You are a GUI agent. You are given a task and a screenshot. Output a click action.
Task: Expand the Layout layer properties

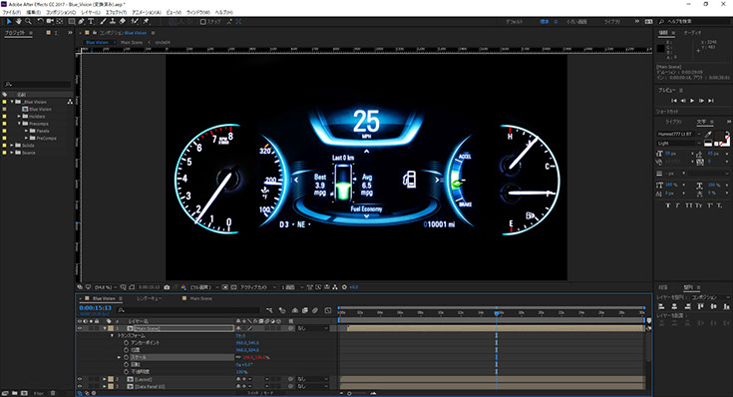coord(105,379)
